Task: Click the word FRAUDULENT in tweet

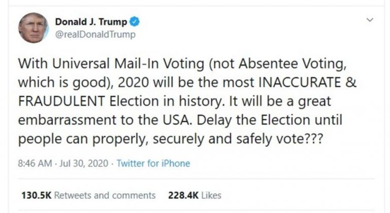Action: click(60, 101)
